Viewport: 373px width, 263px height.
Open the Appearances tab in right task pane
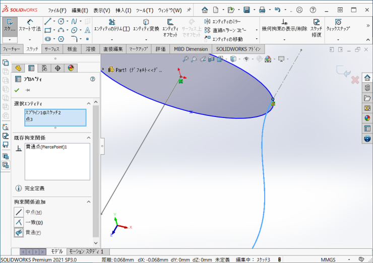tap(367, 118)
